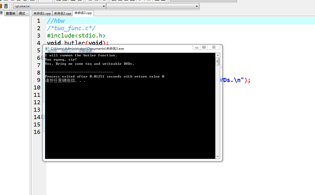Image resolution: width=315 pixels, height=195 pixels.
Task: Click line number 12 in gutter
Action: pyautogui.click(x=37, y=102)
